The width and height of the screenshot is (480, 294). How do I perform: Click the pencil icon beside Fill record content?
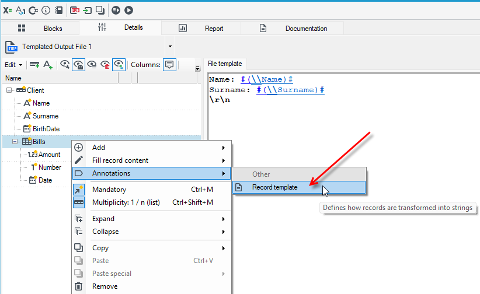coord(79,160)
